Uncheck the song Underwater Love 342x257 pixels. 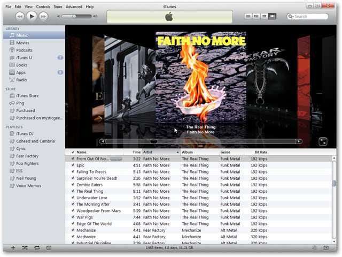73,198
